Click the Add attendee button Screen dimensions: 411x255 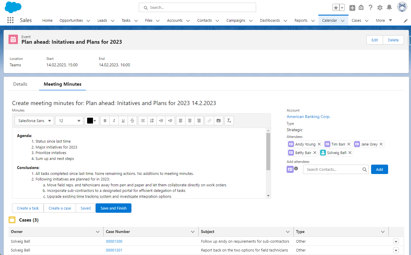click(380, 169)
